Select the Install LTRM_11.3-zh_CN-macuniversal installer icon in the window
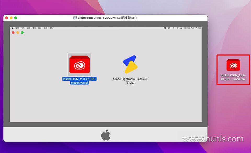 pos(79,64)
